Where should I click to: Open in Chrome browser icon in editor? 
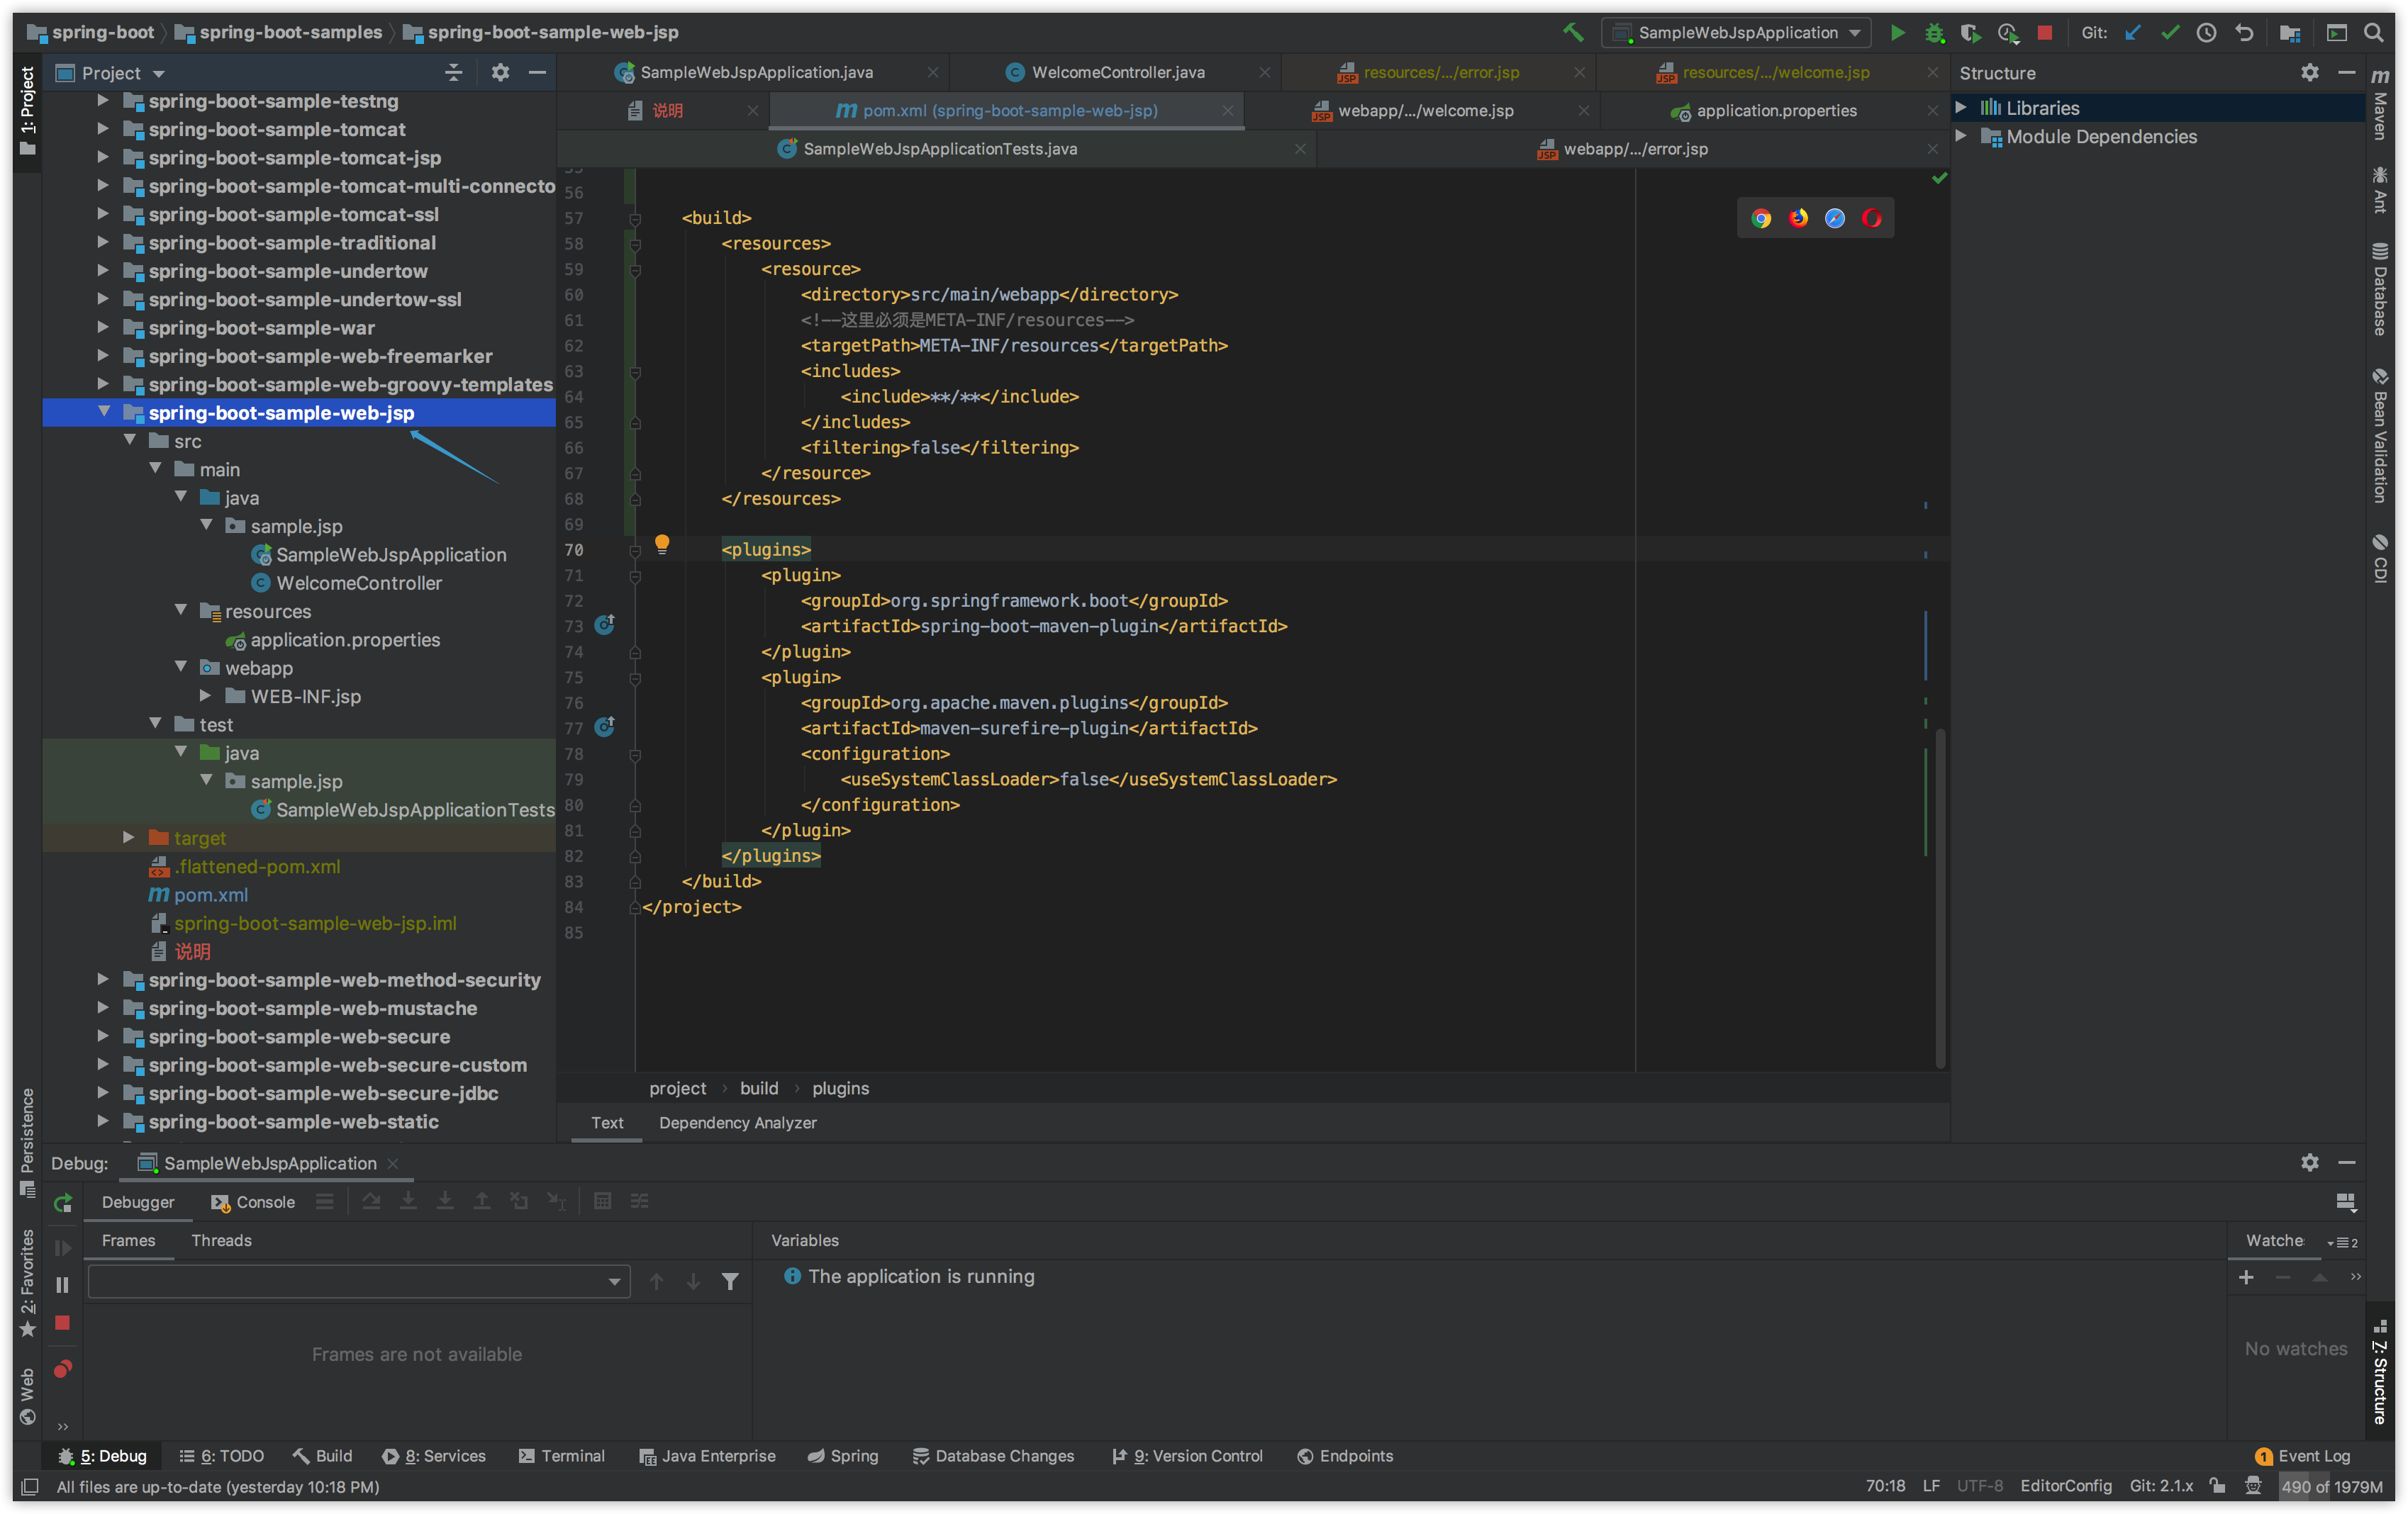point(1761,218)
